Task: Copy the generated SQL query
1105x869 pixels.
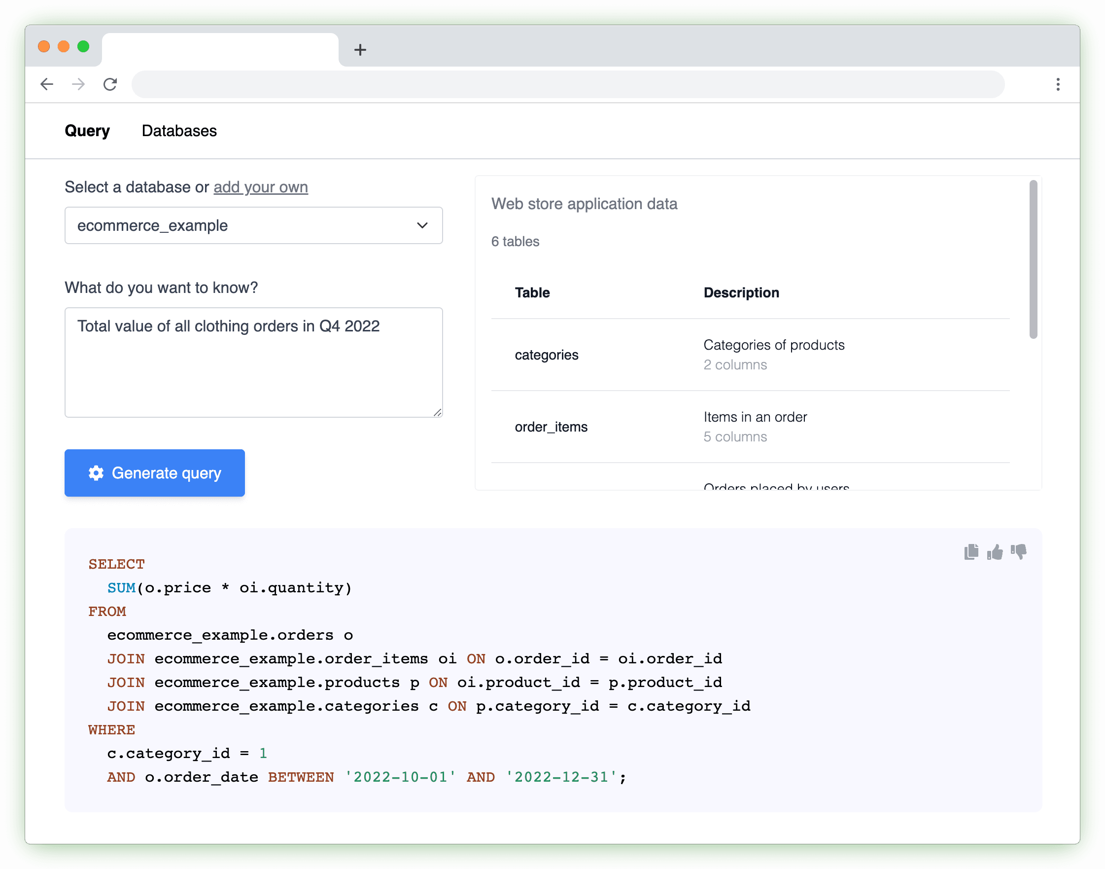Action: (971, 551)
